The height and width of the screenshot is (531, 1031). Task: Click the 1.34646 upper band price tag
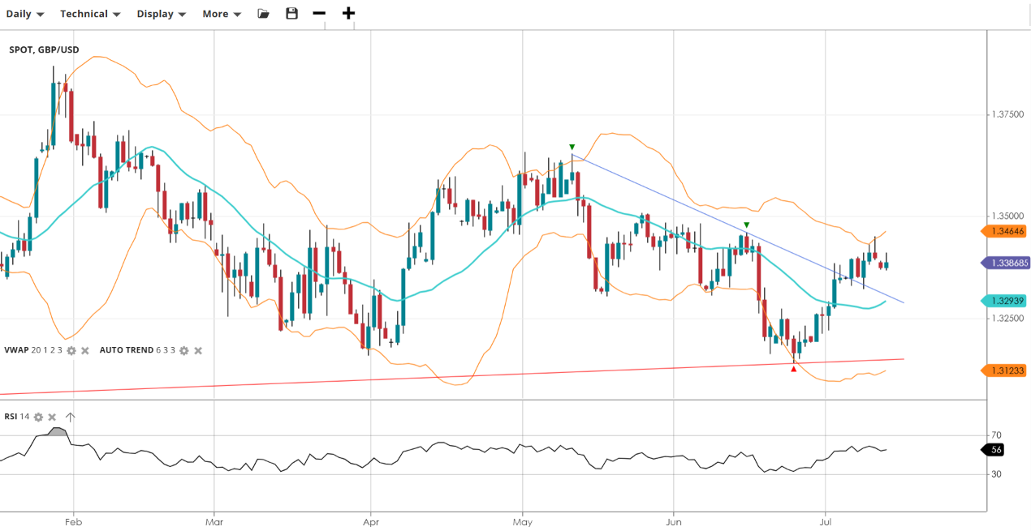click(x=1003, y=231)
